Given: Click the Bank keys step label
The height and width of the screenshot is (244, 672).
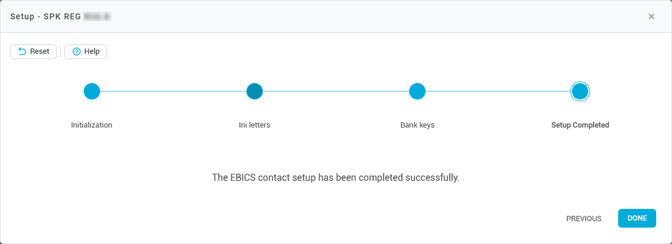Looking at the screenshot, I should click(417, 125).
